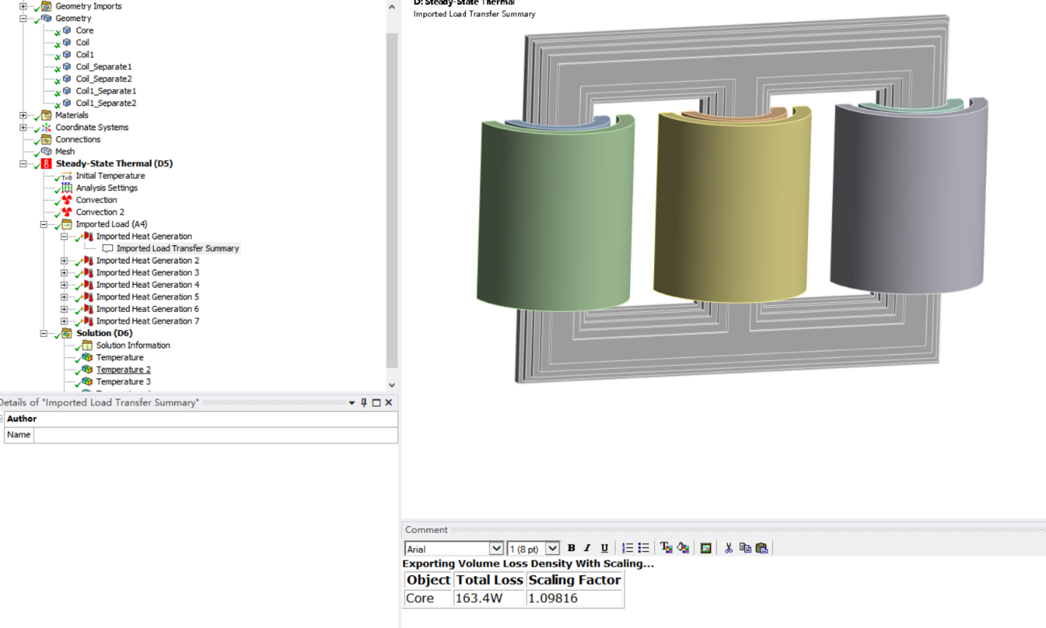Click the numbered list icon in comment toolbar
This screenshot has height=628, width=1046.
(x=627, y=547)
